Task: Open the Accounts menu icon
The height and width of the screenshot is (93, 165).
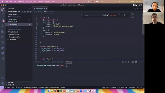Action: pyautogui.click(x=3, y=78)
